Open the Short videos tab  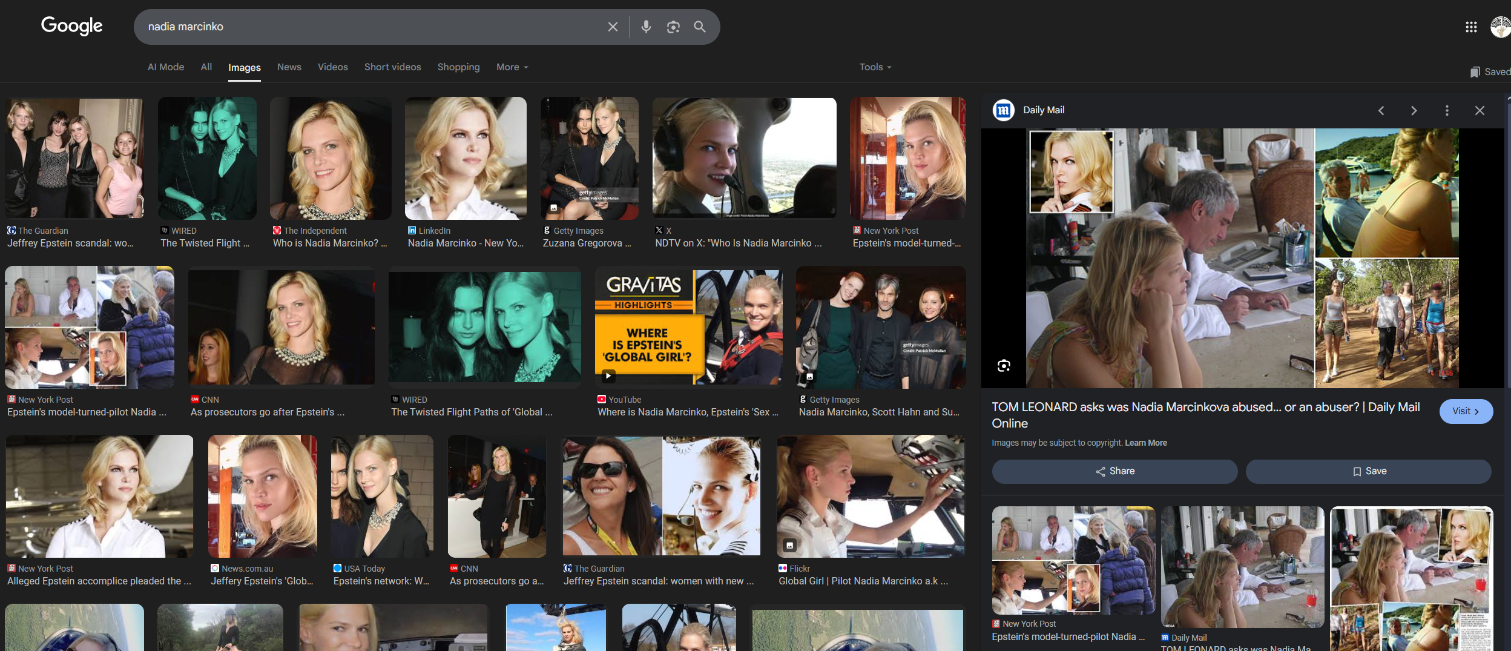point(393,67)
